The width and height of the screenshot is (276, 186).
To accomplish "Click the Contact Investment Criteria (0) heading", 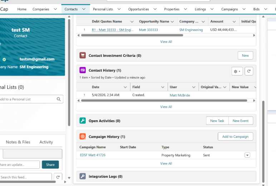I will point(115,55).
